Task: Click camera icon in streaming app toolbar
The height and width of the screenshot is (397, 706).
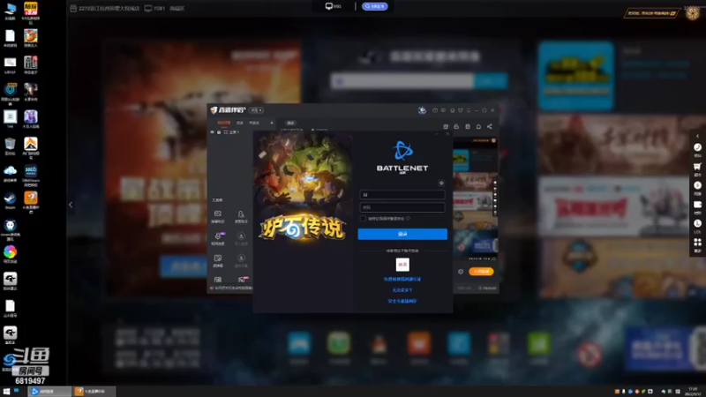Action: point(446,127)
